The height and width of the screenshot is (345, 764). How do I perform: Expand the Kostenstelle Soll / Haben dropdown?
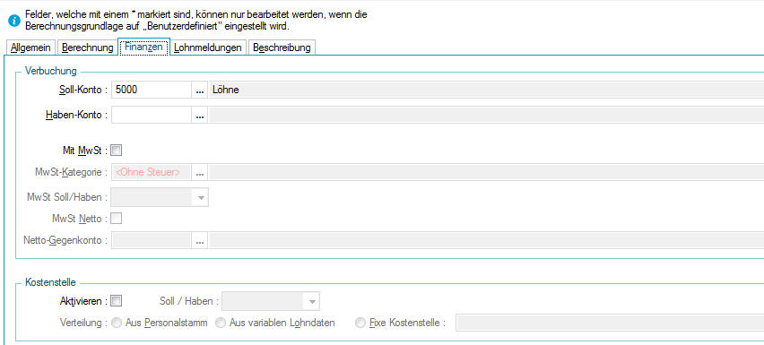coord(271,301)
